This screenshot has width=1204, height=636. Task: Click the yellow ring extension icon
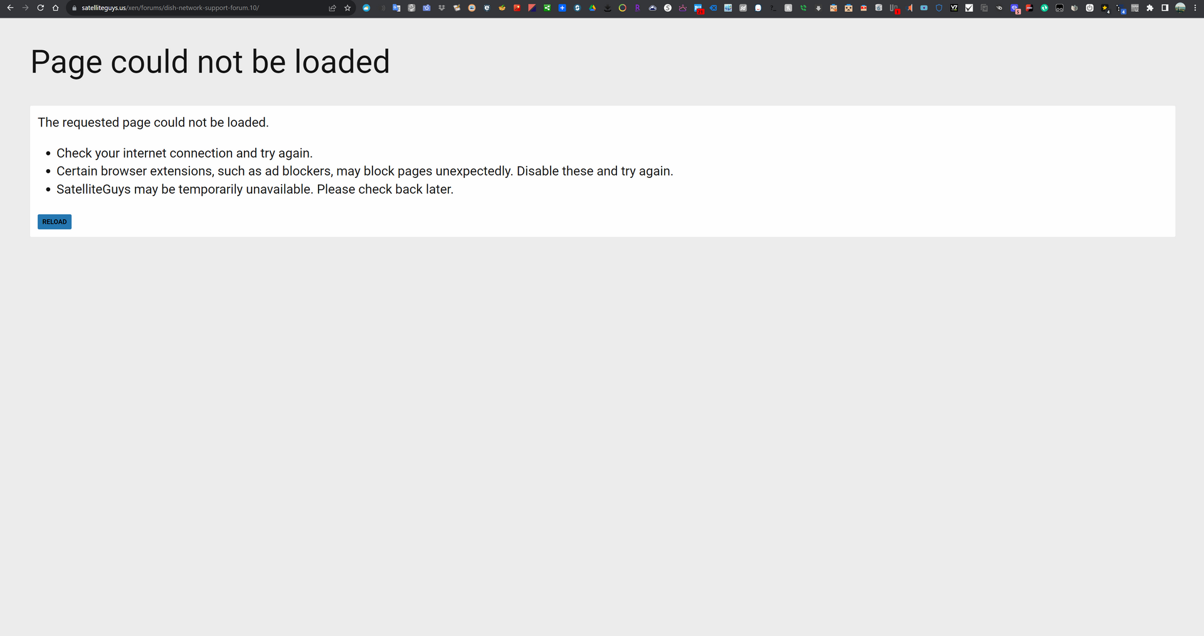(x=622, y=8)
